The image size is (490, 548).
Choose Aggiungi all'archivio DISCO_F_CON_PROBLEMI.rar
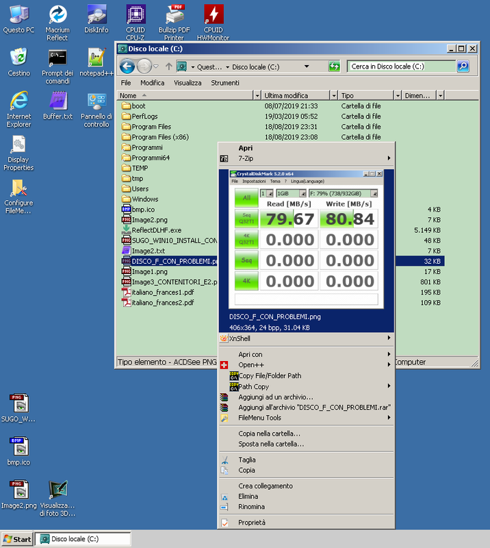(307, 407)
